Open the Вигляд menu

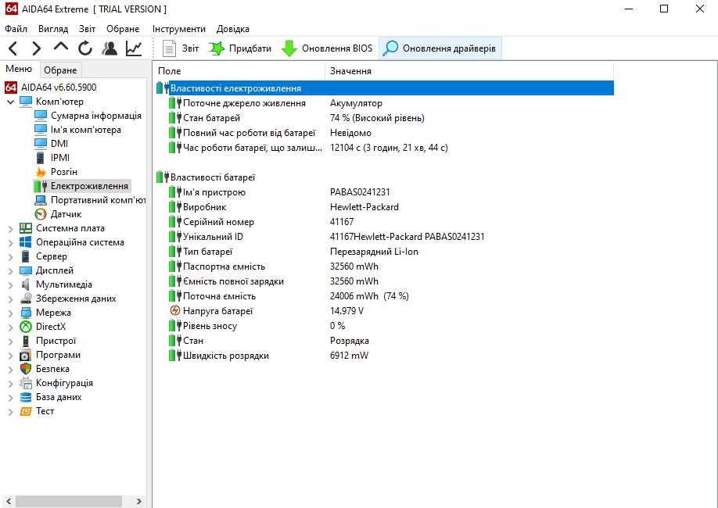(x=53, y=28)
